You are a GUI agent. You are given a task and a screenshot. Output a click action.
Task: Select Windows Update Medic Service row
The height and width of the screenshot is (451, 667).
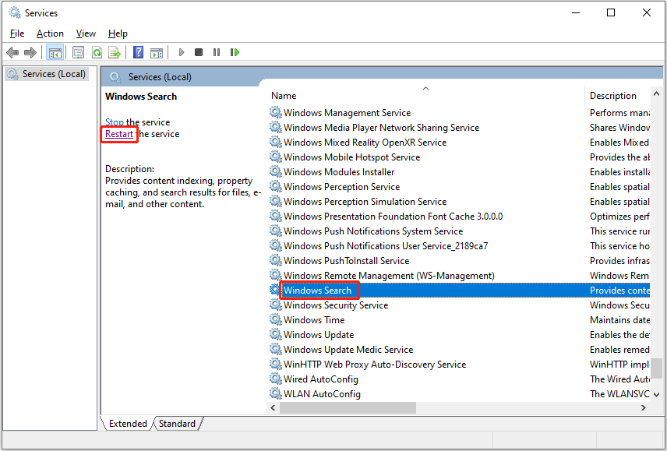point(460,350)
